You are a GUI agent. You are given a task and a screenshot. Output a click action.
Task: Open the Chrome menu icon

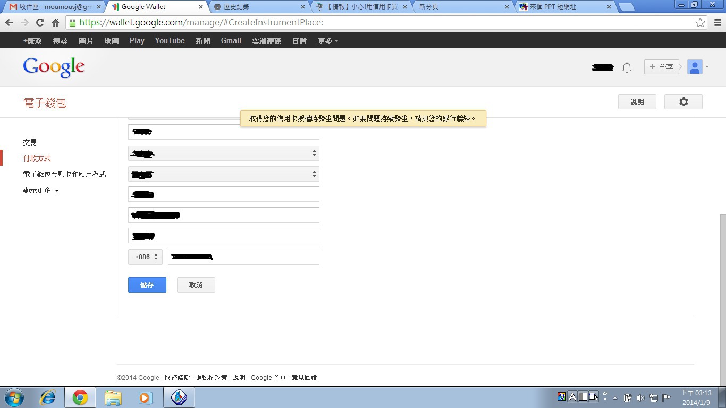point(716,23)
